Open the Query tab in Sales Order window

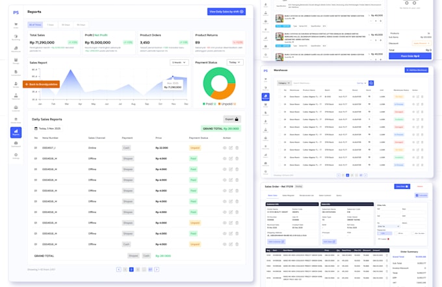coord(339,195)
